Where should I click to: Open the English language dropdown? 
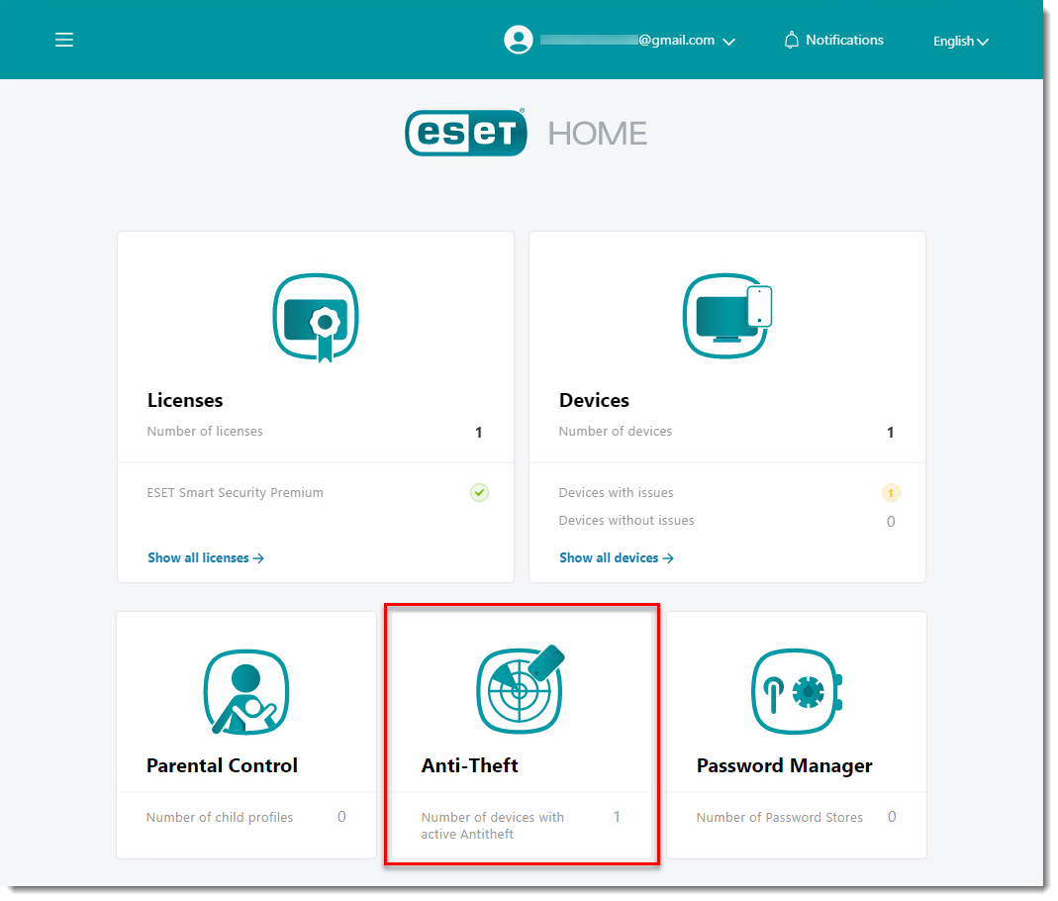[x=961, y=42]
